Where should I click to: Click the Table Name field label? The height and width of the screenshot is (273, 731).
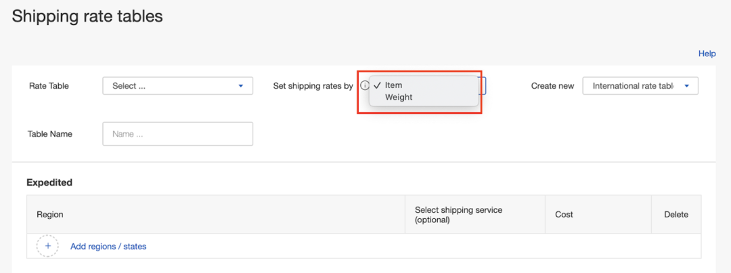[x=50, y=134]
